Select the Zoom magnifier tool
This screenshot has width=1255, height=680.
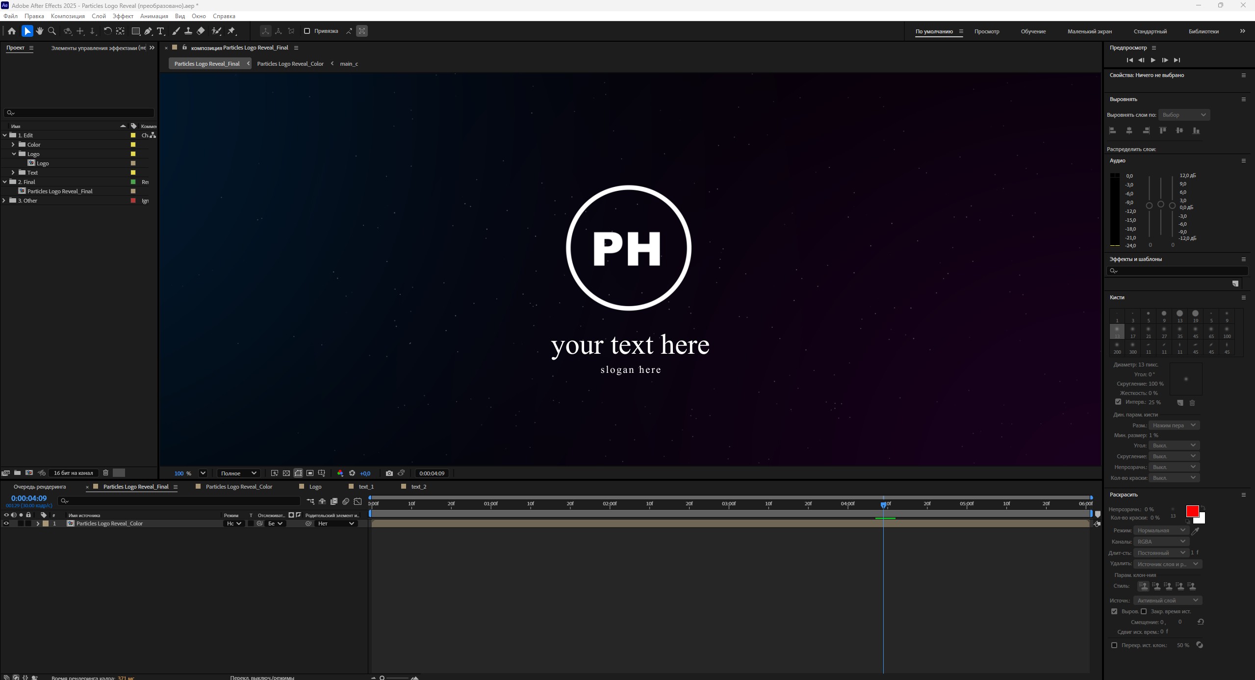[x=52, y=31]
